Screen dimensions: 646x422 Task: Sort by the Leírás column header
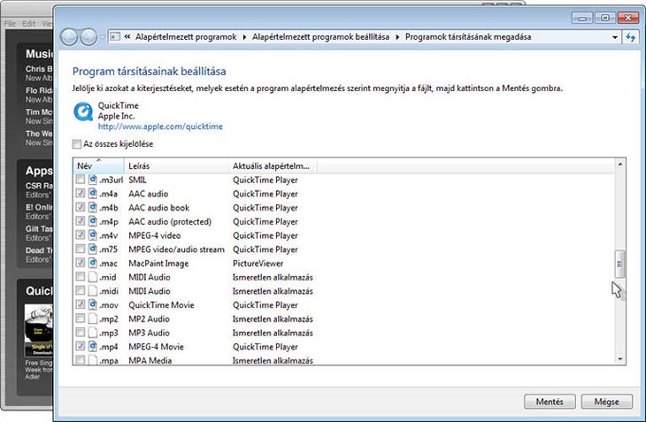(x=142, y=166)
